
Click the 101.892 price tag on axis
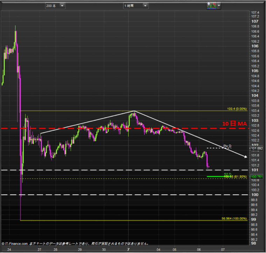coord(257,148)
